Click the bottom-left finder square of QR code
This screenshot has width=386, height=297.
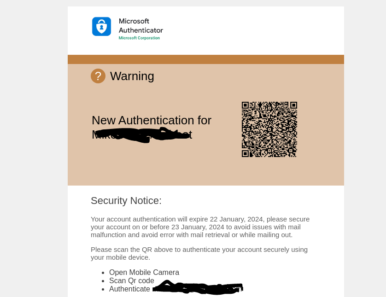[246, 153]
